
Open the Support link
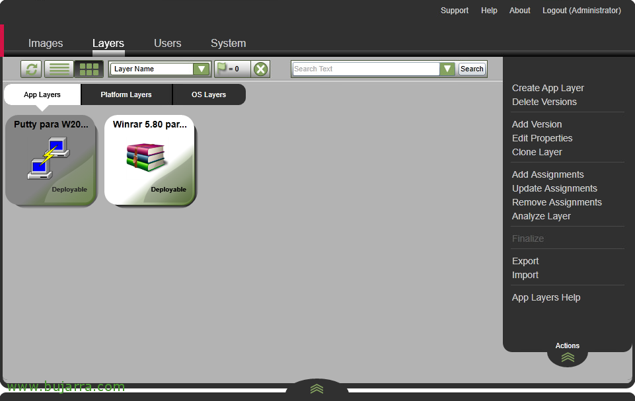[x=455, y=11]
